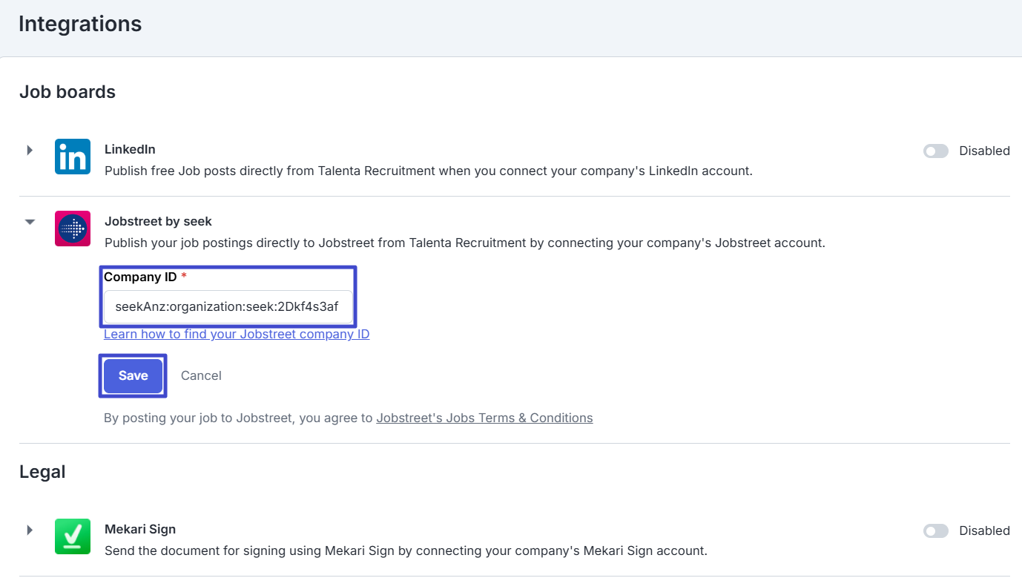This screenshot has height=578, width=1022.
Task: Click the LinkedIn description about free Job posts
Action: tap(429, 171)
